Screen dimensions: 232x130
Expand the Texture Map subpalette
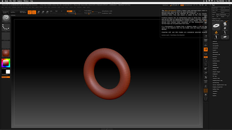tap(216, 78)
